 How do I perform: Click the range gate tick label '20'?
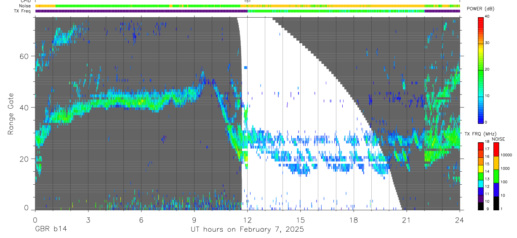point(24,159)
